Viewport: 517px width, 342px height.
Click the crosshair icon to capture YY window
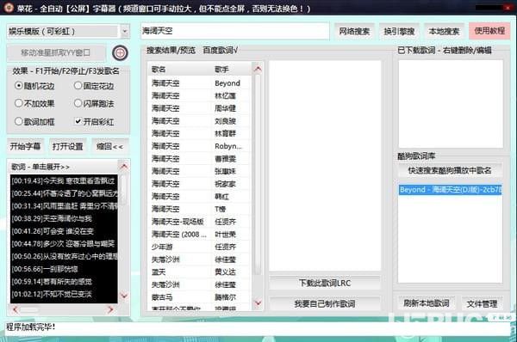pos(120,52)
